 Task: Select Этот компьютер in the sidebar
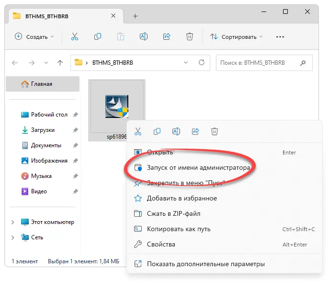(43, 222)
